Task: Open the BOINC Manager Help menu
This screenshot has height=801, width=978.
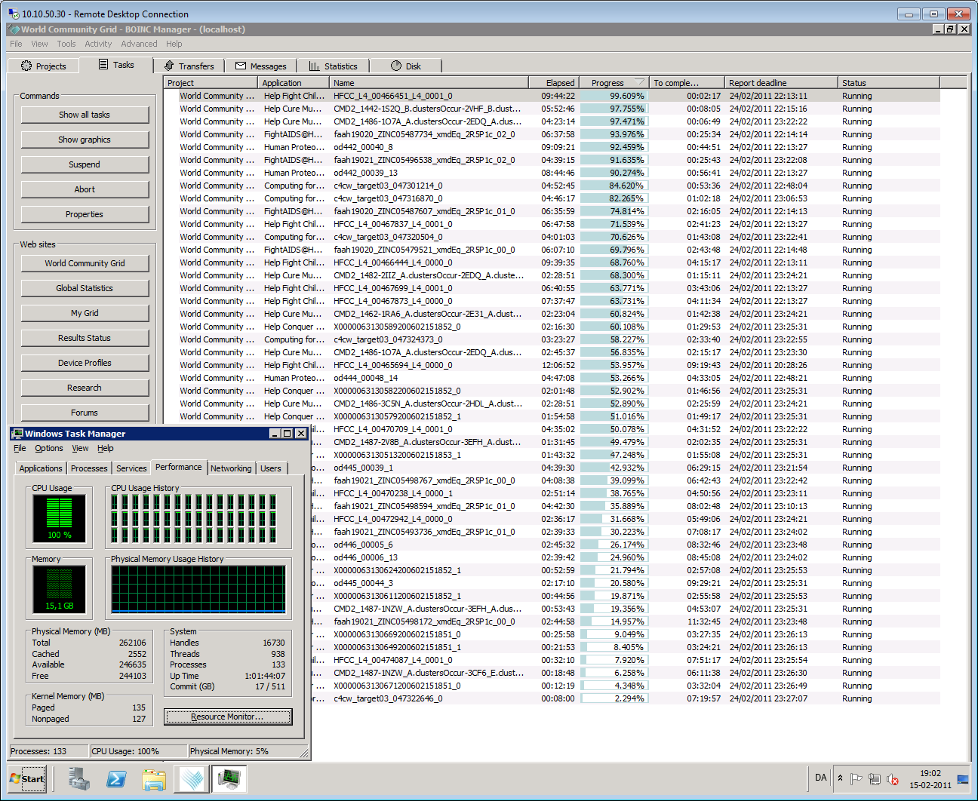Action: point(174,44)
